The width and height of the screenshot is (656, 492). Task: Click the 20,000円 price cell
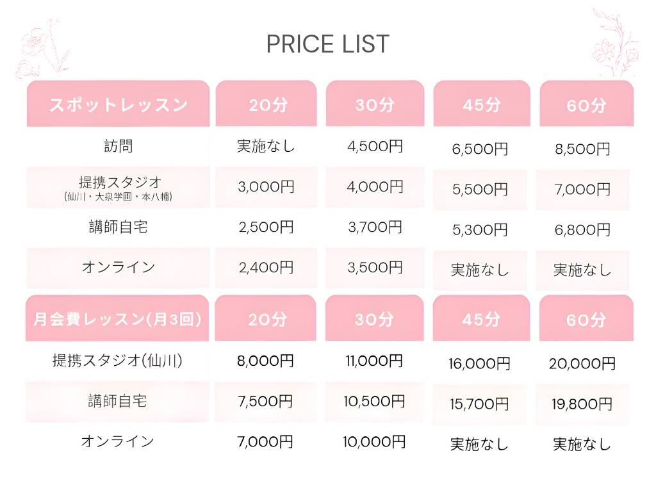click(x=583, y=364)
